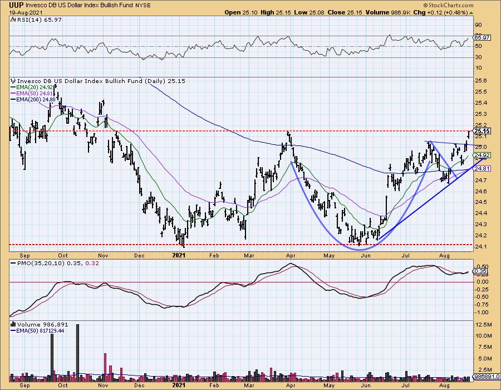Click the volume bars icon beside the Volume label
The width and height of the screenshot is (501, 390).
click(13, 324)
